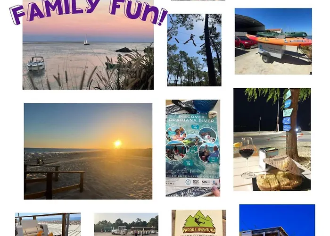Click the red wine glass
This screenshot has width=330, height=236.
point(247,158)
